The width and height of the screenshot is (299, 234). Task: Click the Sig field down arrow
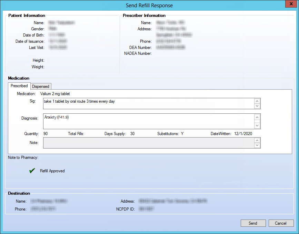(257, 106)
